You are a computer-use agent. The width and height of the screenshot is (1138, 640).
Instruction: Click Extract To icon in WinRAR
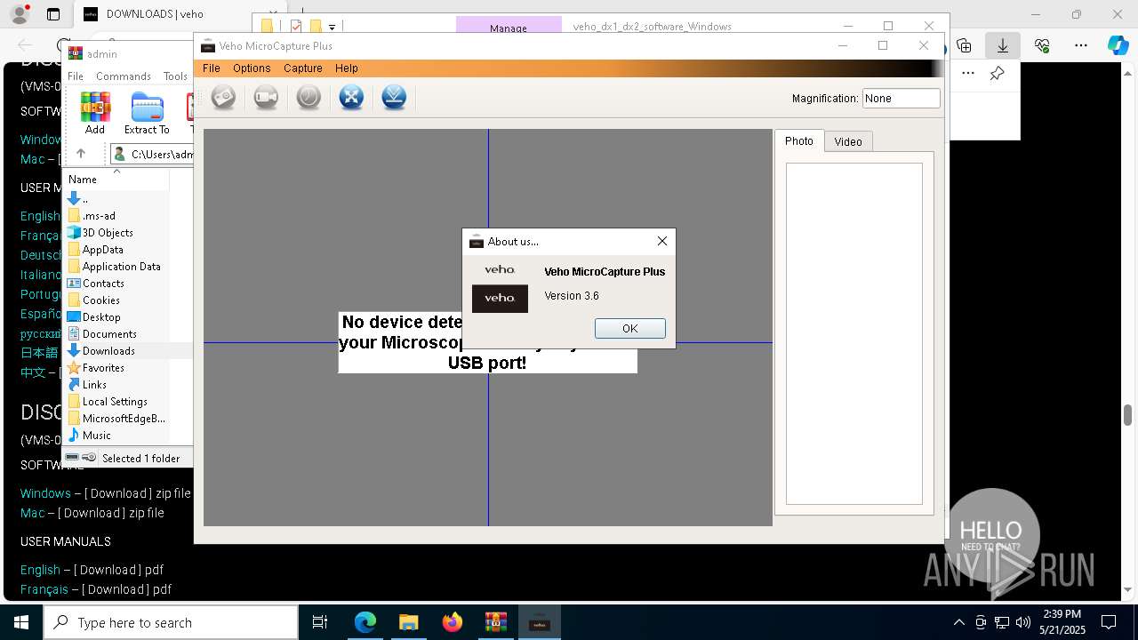coord(147,113)
